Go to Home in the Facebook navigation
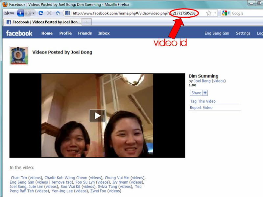Viewport: 263px width, 197px height. coord(47,33)
